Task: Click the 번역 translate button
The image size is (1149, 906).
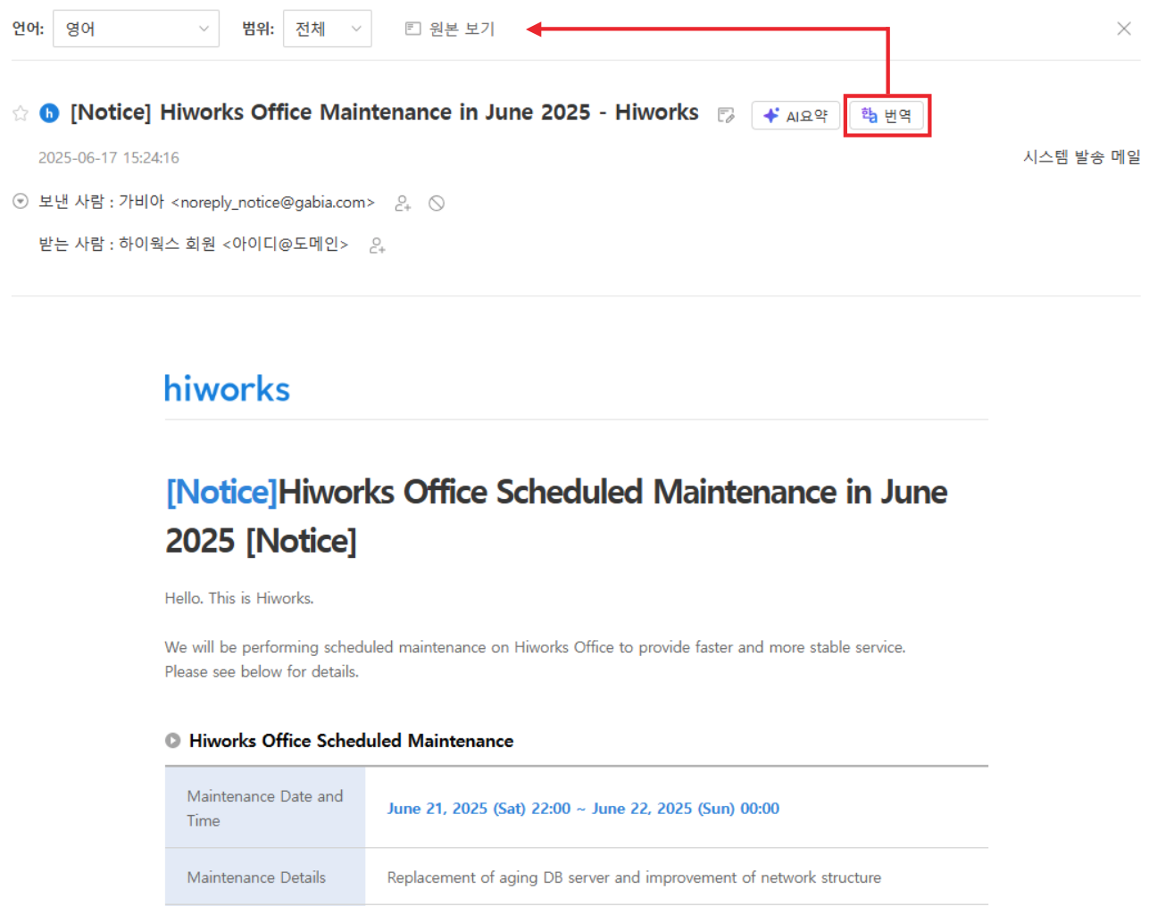Action: tap(887, 116)
